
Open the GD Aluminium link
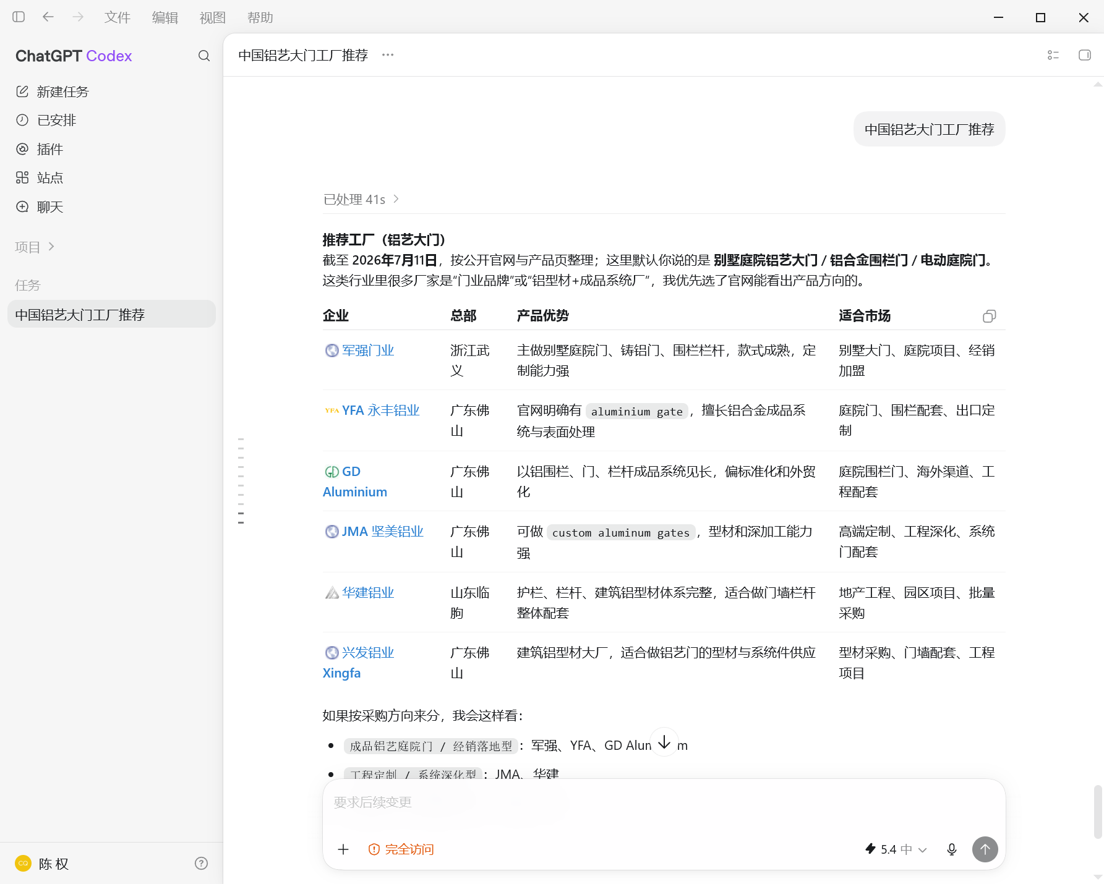355,482
